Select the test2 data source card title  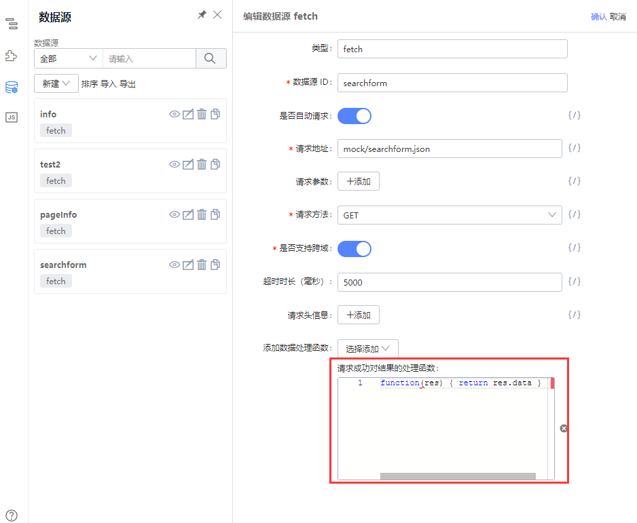click(x=50, y=164)
